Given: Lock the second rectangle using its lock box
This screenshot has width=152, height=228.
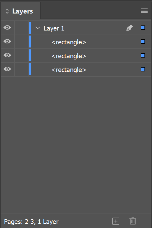Looking at the screenshot, I should click(21, 55).
